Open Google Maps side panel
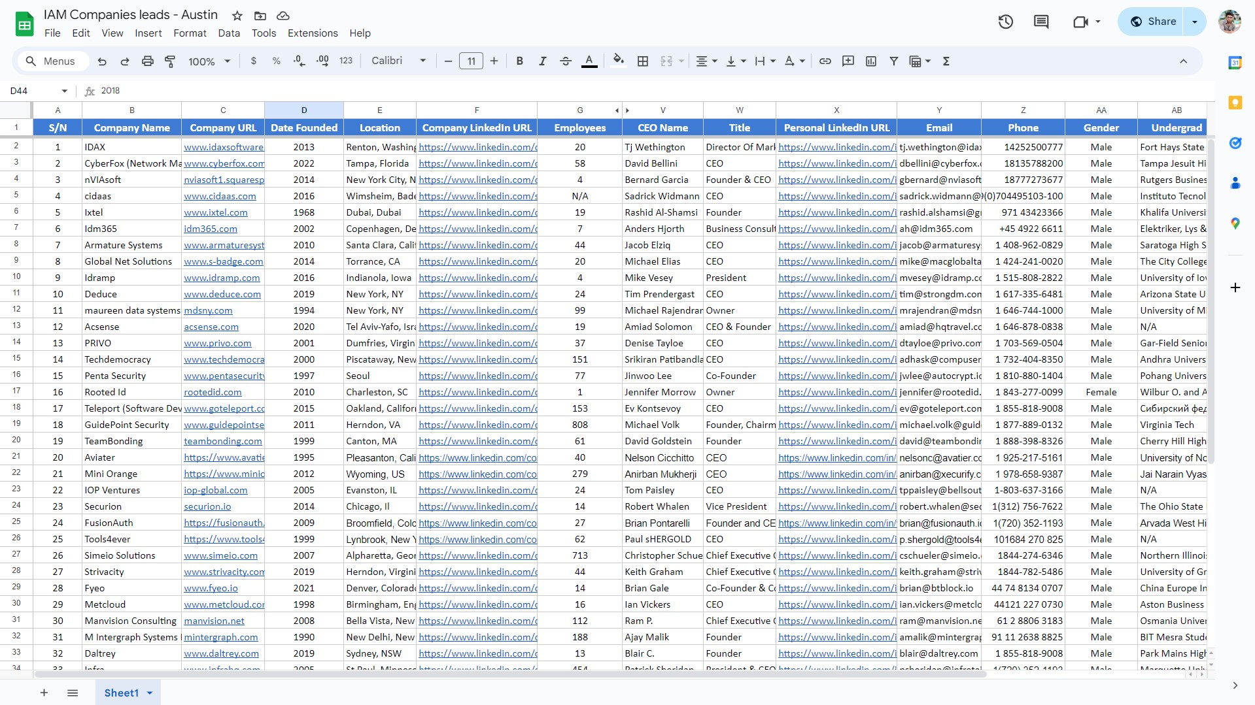Screen dimensions: 1255x705 click(1235, 223)
